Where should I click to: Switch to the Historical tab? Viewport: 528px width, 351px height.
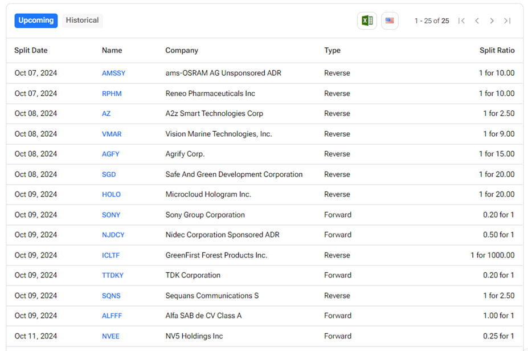coord(82,21)
